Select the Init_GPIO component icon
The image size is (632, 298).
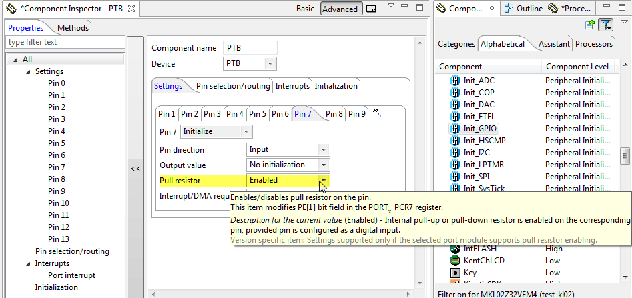tap(455, 129)
